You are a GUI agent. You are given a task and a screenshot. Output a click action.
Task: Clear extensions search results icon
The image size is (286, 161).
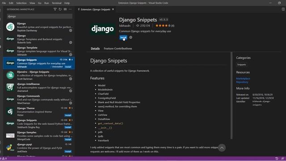(x=65, y=9)
